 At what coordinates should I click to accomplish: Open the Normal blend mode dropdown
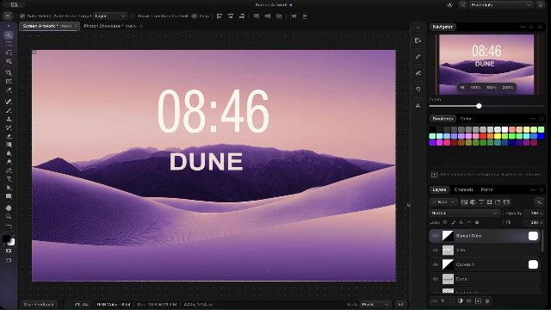pos(464,213)
